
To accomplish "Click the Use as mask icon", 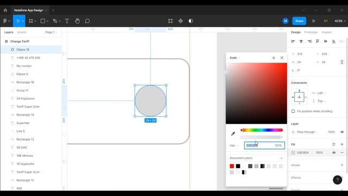I will tap(191, 21).
